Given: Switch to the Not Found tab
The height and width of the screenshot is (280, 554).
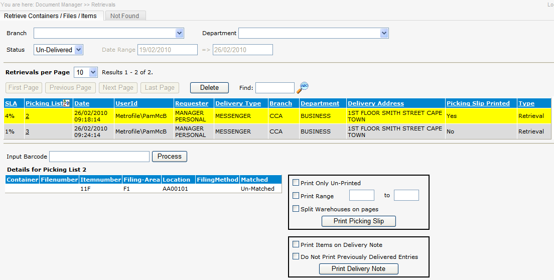Looking at the screenshot, I should pyautogui.click(x=125, y=16).
